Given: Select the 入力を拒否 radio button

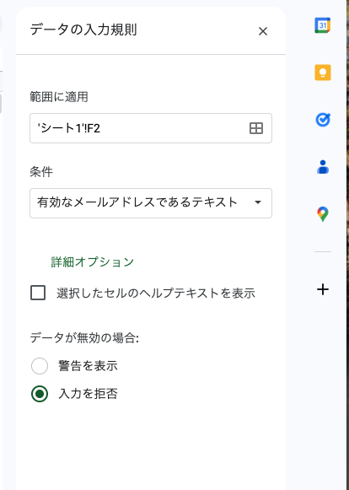Looking at the screenshot, I should click(40, 394).
